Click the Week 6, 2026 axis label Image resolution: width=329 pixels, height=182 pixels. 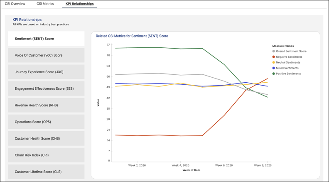tap(224, 165)
